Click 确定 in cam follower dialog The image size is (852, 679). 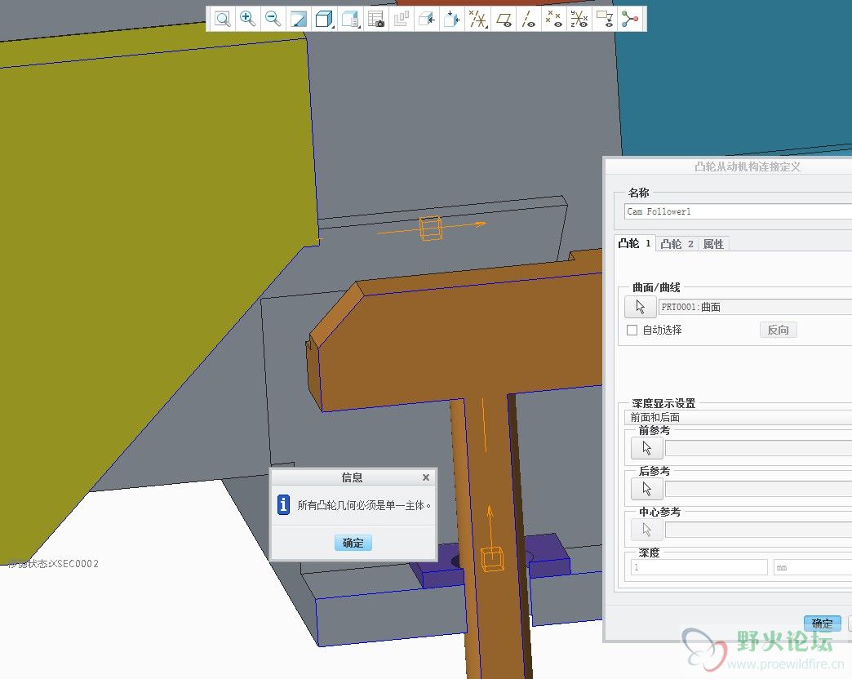point(822,624)
